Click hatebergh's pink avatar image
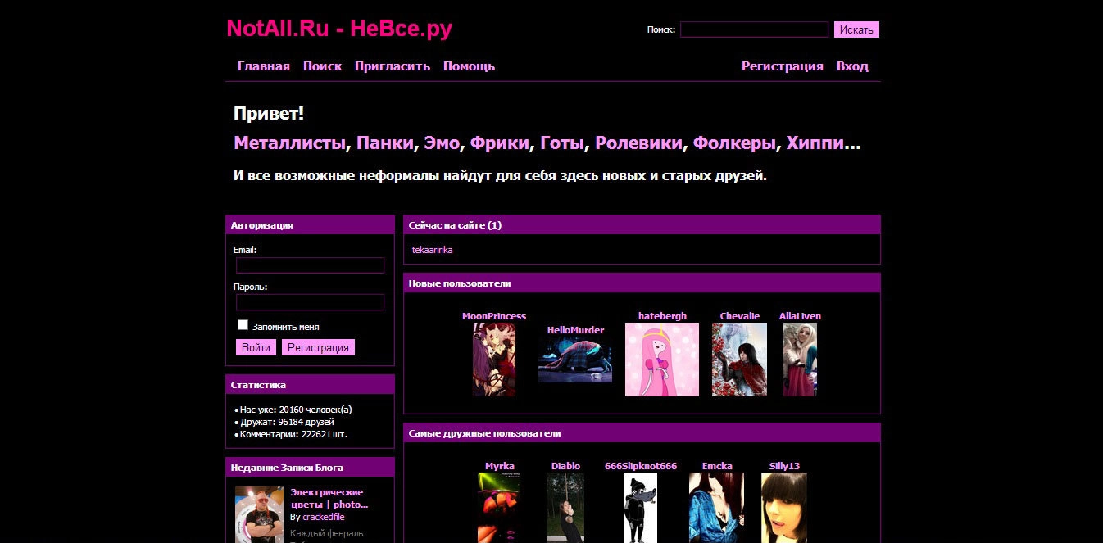Screen dimensions: 1103x543 (x=661, y=360)
